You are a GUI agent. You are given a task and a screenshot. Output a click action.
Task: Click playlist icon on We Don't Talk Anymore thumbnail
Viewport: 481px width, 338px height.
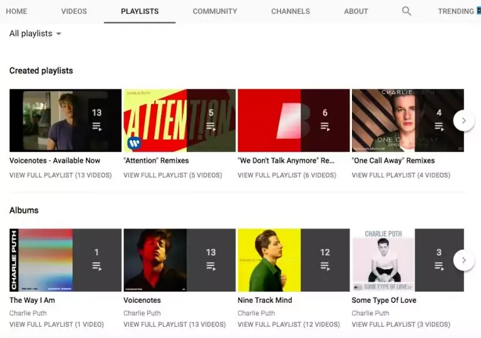[325, 126]
